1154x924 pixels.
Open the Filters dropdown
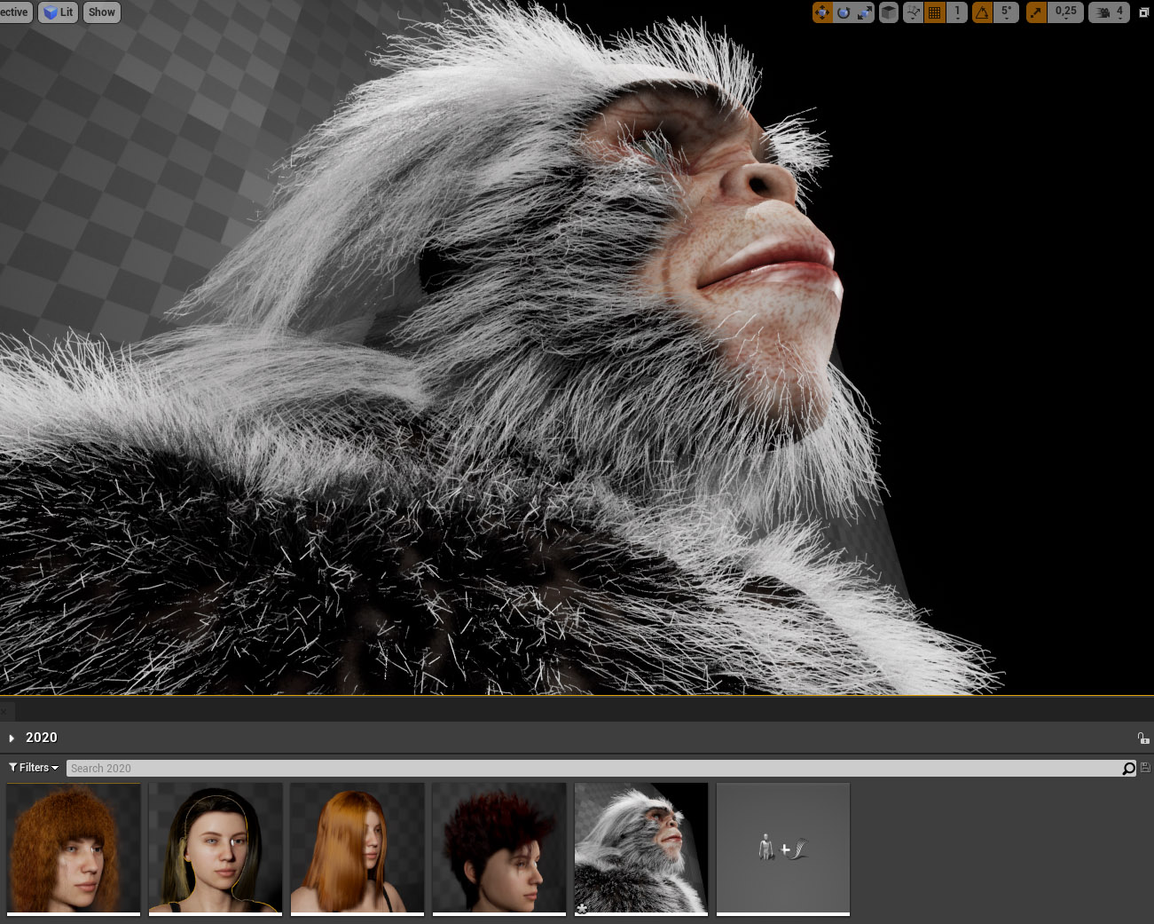click(x=34, y=768)
